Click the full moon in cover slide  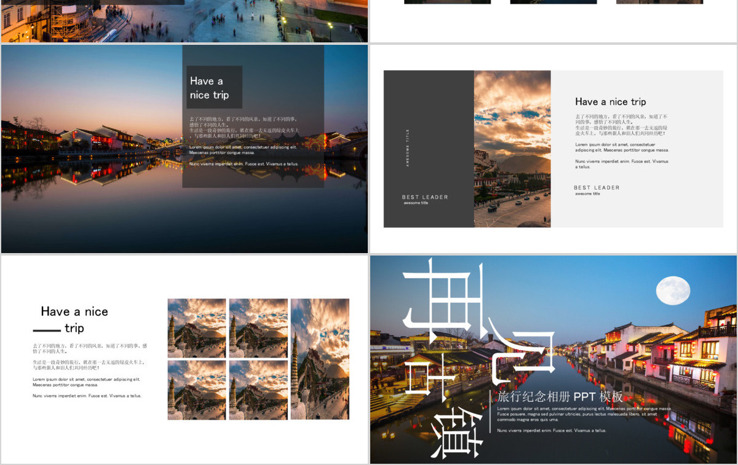click(x=673, y=291)
